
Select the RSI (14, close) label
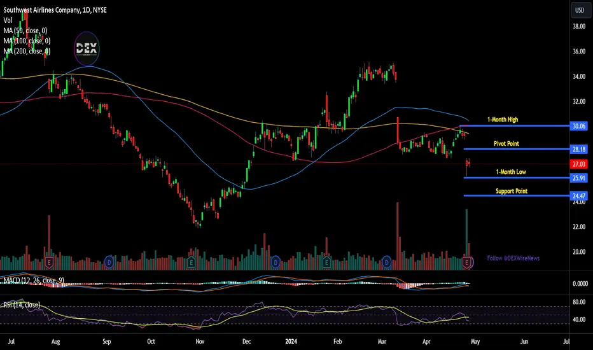(x=22, y=305)
